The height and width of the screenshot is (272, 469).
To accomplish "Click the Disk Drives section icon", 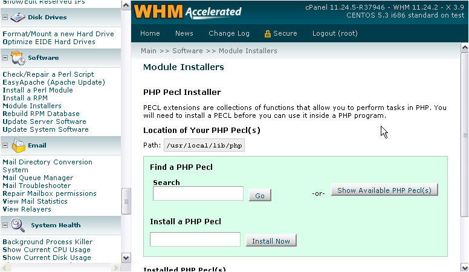I will coord(18,17).
